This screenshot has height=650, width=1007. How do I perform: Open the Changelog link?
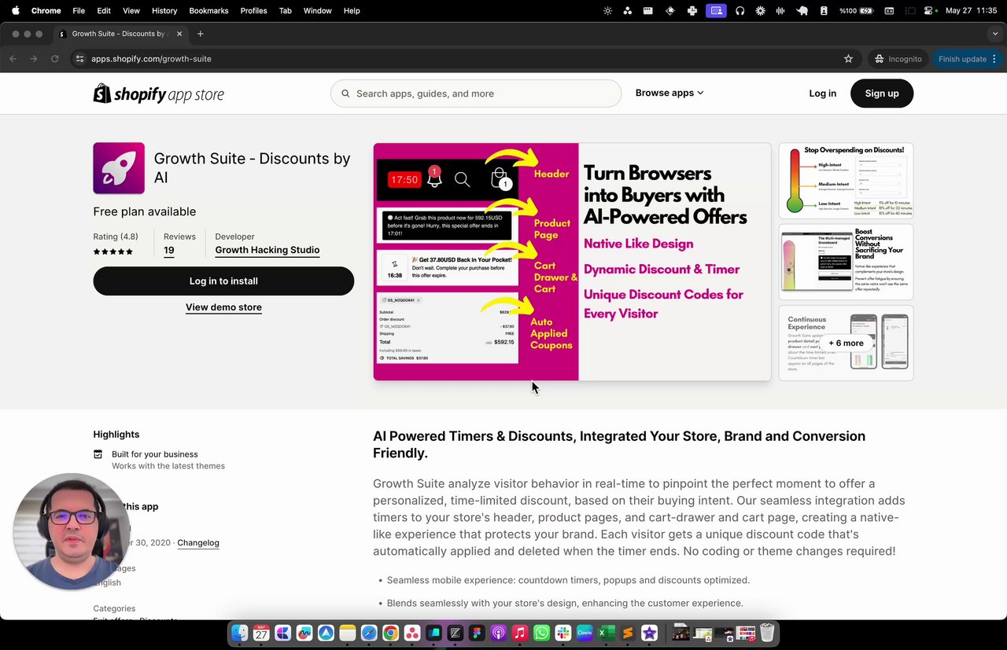tap(198, 542)
